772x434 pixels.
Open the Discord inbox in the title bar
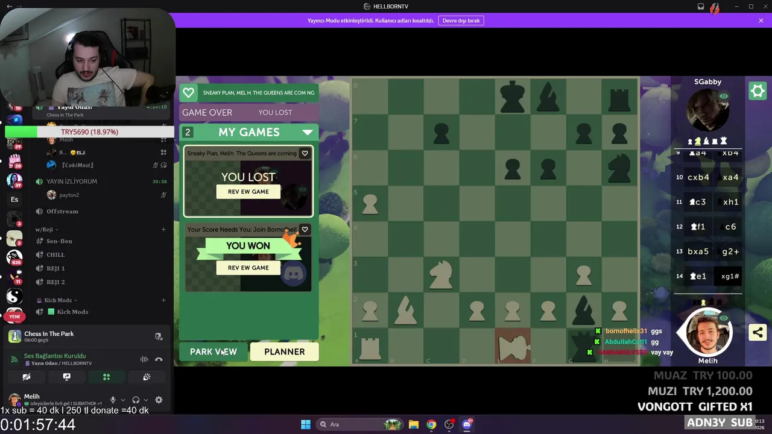click(x=700, y=7)
